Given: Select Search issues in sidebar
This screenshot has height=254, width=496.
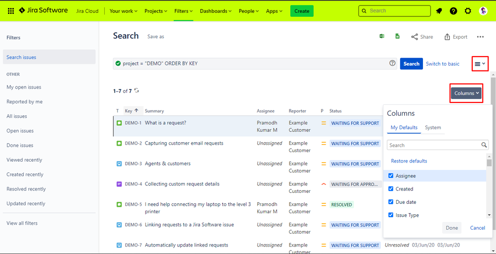Looking at the screenshot, I should click(49, 57).
